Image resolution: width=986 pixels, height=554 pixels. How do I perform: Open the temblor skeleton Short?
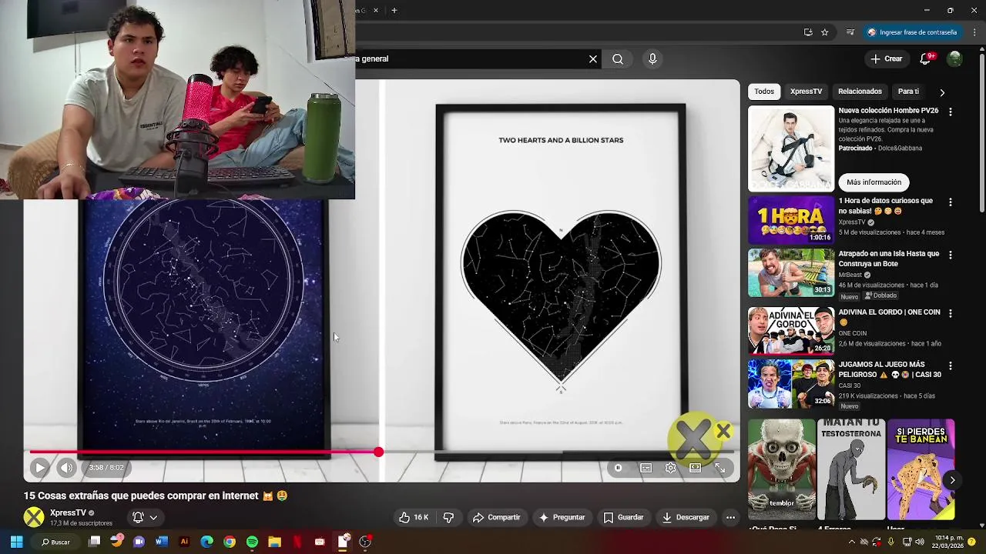[782, 469]
